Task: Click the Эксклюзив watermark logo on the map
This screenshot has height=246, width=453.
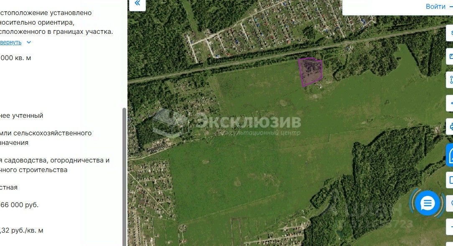Action: (x=227, y=124)
